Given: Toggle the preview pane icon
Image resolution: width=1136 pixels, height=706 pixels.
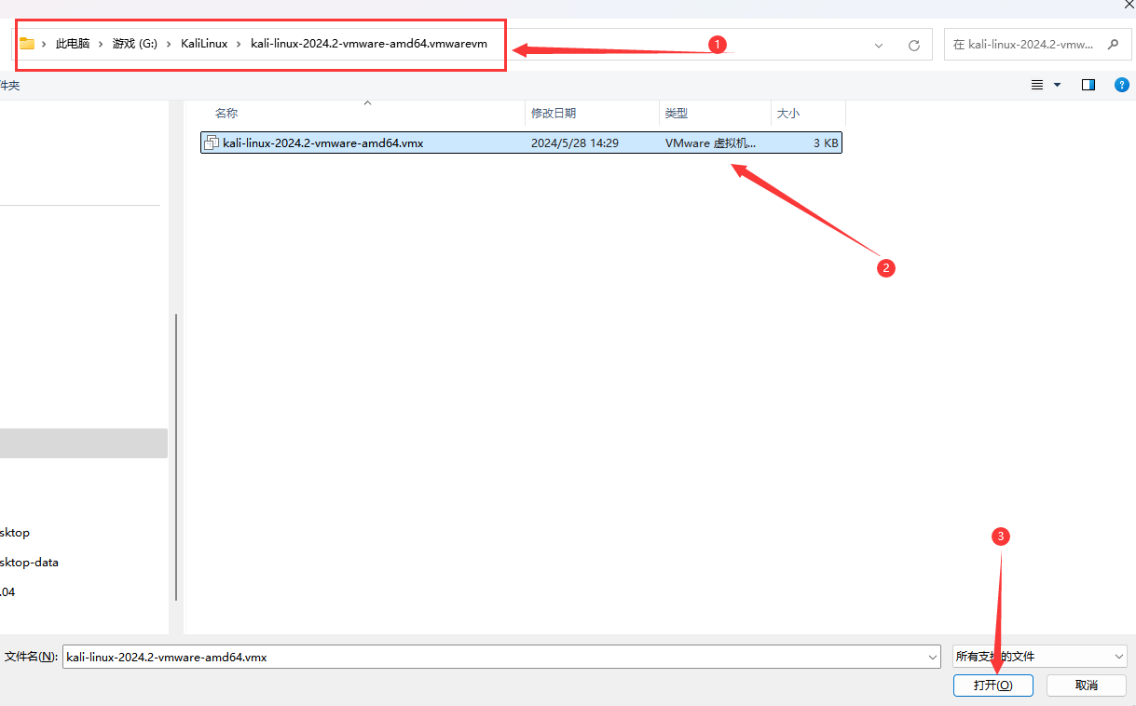Looking at the screenshot, I should pyautogui.click(x=1088, y=85).
